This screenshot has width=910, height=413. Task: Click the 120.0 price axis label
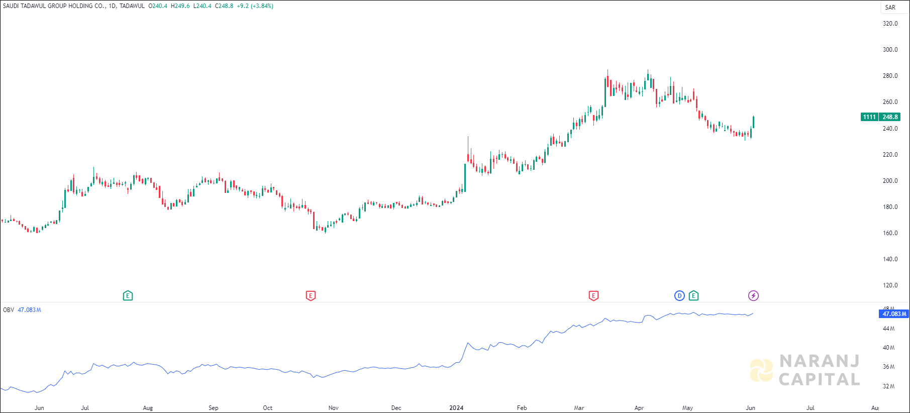point(890,285)
